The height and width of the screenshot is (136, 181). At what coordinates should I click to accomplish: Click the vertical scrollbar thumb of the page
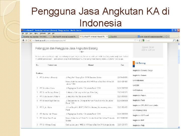pyautogui.click(x=179, y=57)
